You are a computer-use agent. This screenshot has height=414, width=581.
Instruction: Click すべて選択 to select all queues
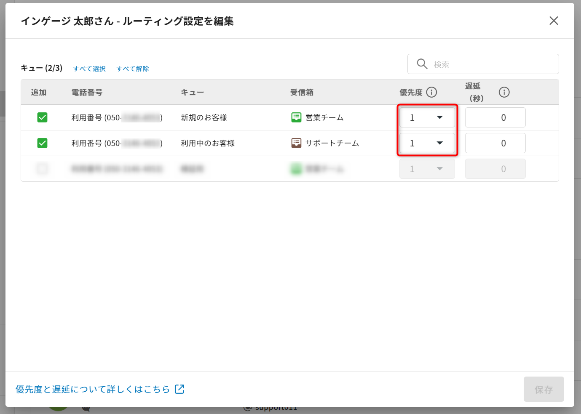click(89, 69)
